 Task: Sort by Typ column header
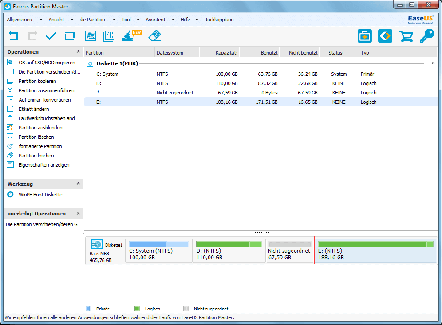[x=398, y=53]
